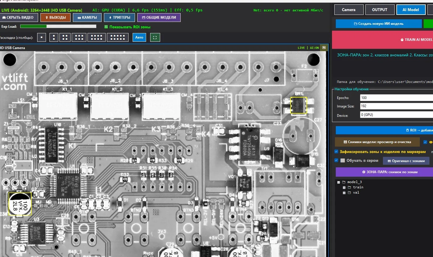
Task: Click ЗОНА-ПАРА: снимок по зонам button
Action: click(x=384, y=172)
